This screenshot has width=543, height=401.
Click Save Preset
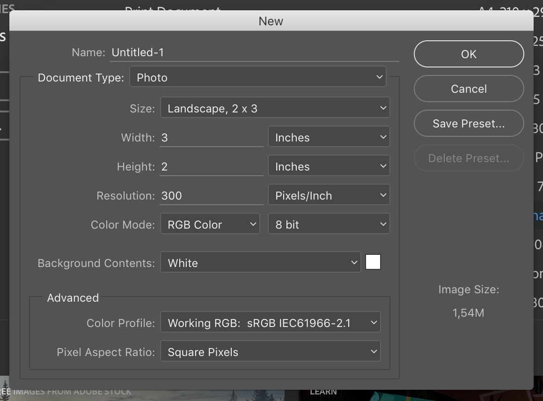coord(468,123)
